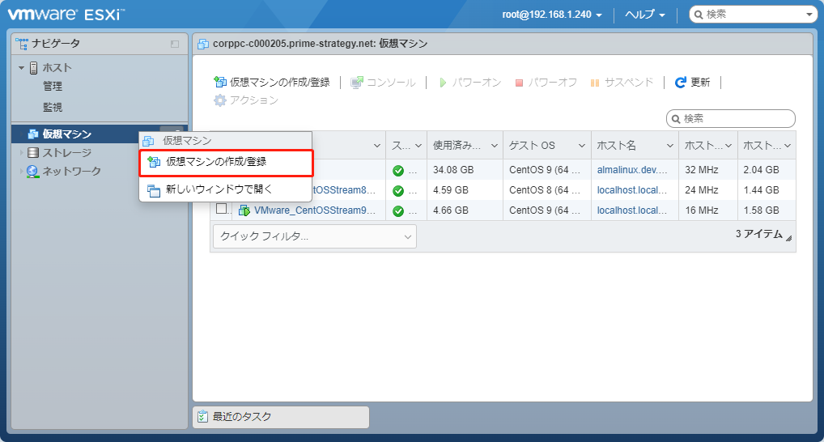Click the Actions gear icon

(x=219, y=100)
